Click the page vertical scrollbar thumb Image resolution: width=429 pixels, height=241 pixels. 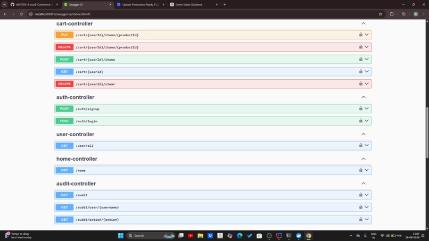coord(427,132)
